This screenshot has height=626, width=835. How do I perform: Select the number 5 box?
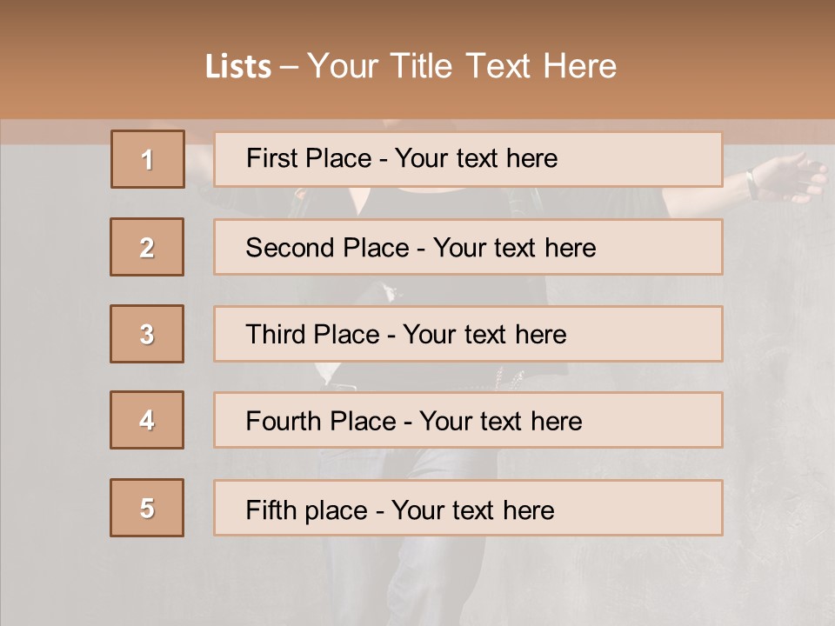click(147, 508)
